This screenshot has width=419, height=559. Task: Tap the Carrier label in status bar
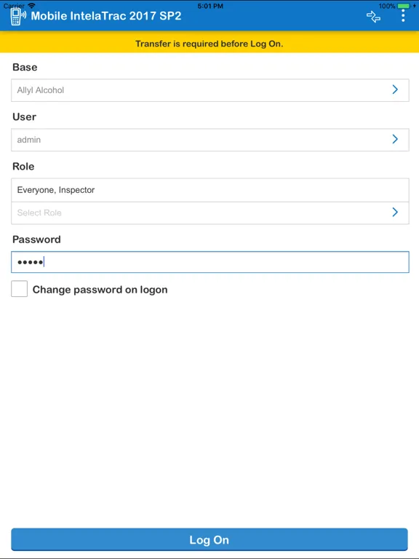tap(15, 6)
